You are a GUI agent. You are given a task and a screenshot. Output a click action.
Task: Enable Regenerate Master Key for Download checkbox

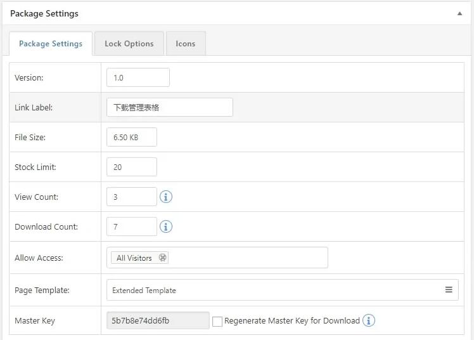(x=217, y=321)
